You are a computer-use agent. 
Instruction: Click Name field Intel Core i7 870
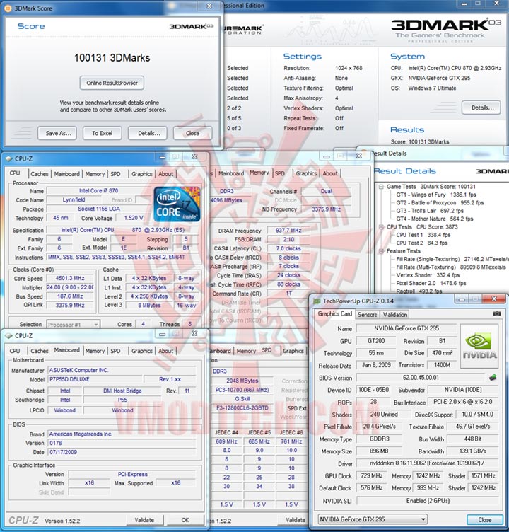[x=99, y=191]
